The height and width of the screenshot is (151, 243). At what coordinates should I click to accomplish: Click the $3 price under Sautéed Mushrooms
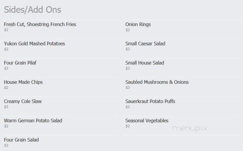[x=127, y=88]
